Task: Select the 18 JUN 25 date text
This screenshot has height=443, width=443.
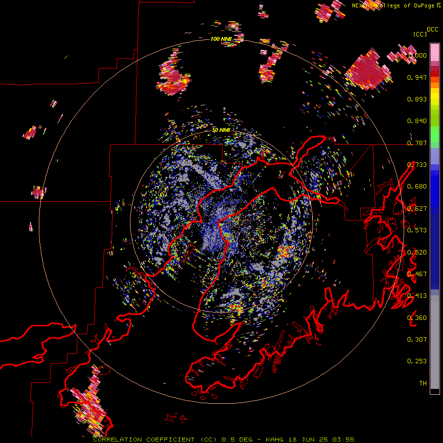Action: pos(308,440)
